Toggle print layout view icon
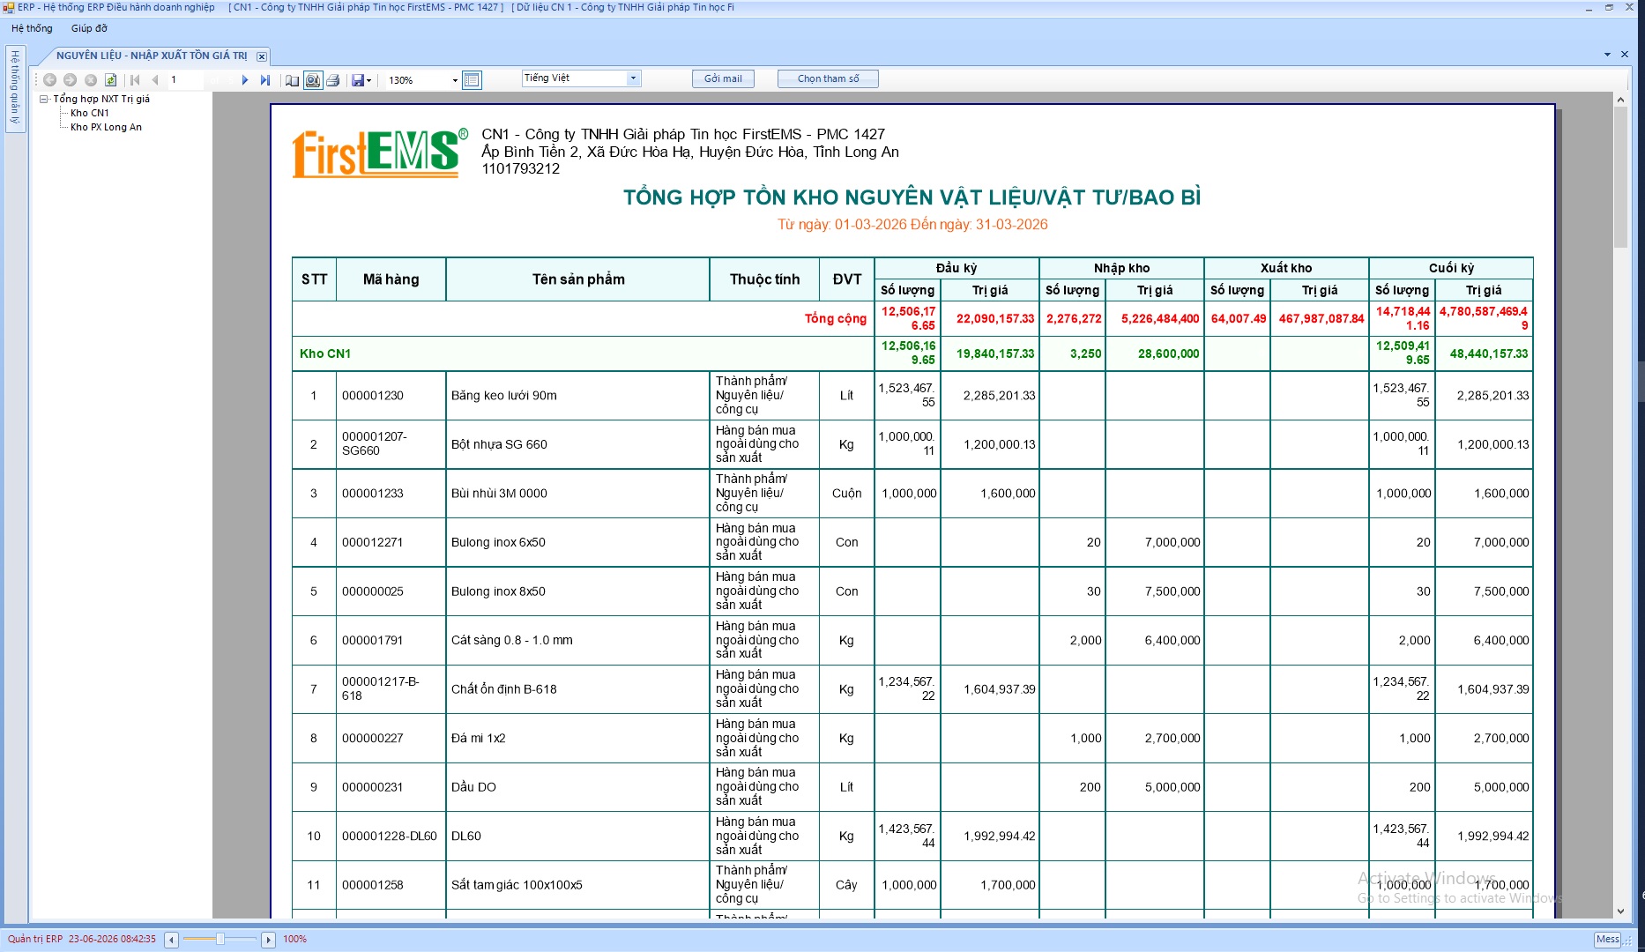 (x=313, y=80)
